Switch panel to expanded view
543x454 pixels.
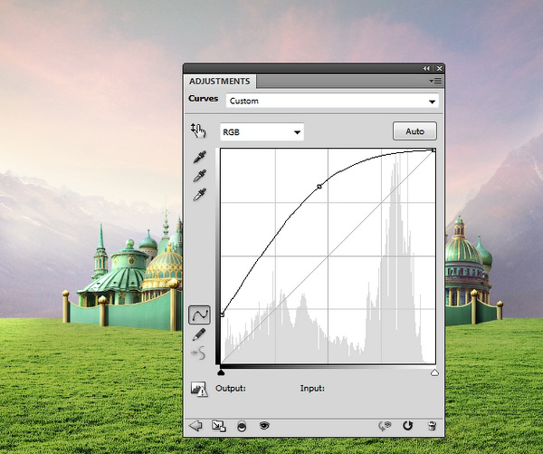point(219,424)
